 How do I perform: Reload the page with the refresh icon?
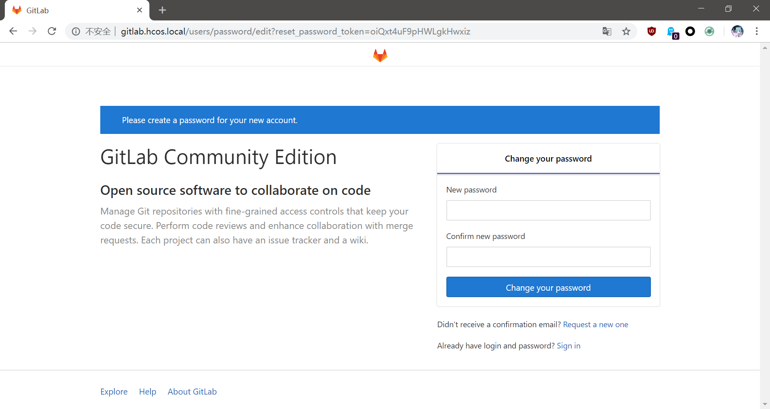pos(52,31)
